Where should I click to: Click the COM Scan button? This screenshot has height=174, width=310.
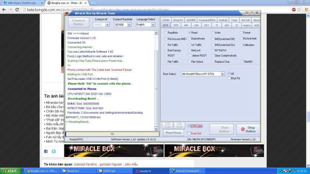point(167,125)
